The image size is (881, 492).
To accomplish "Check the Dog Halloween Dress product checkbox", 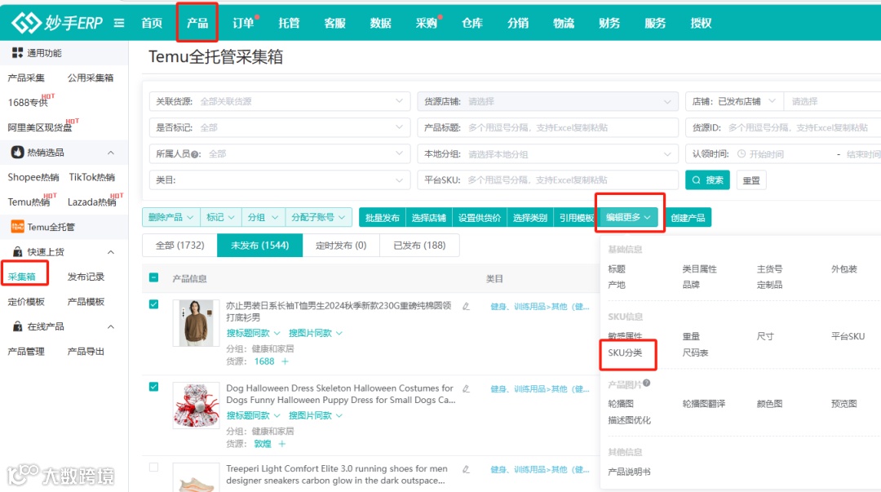I will tap(152, 384).
